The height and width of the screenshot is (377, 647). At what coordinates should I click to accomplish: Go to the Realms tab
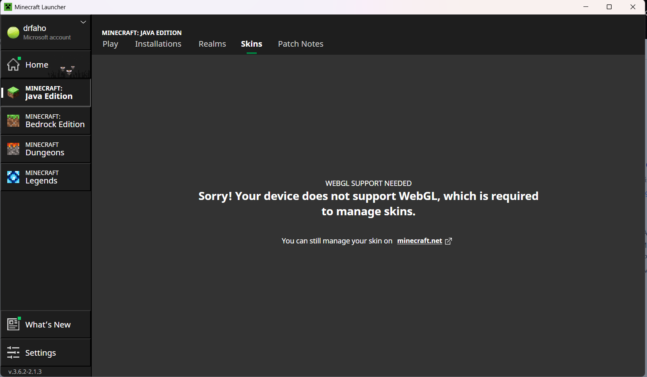(212, 44)
